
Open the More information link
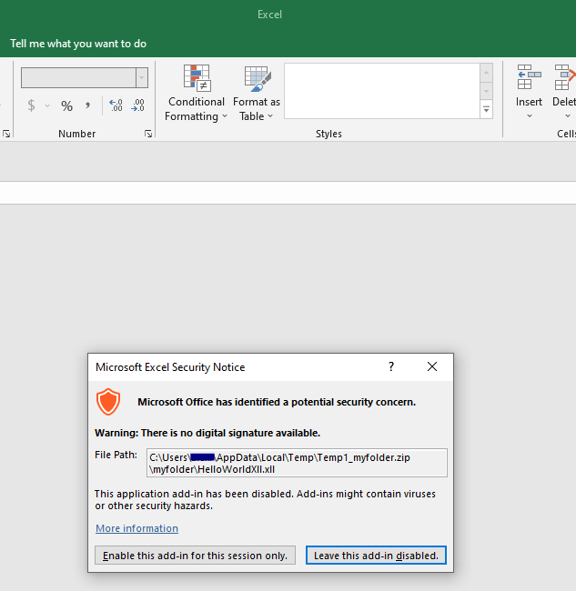[x=136, y=528]
